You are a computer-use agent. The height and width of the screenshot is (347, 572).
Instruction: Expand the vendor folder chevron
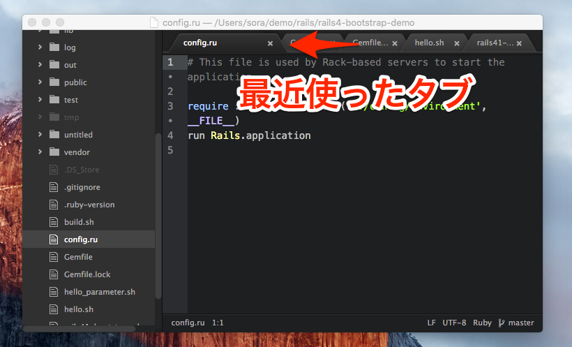(x=40, y=152)
